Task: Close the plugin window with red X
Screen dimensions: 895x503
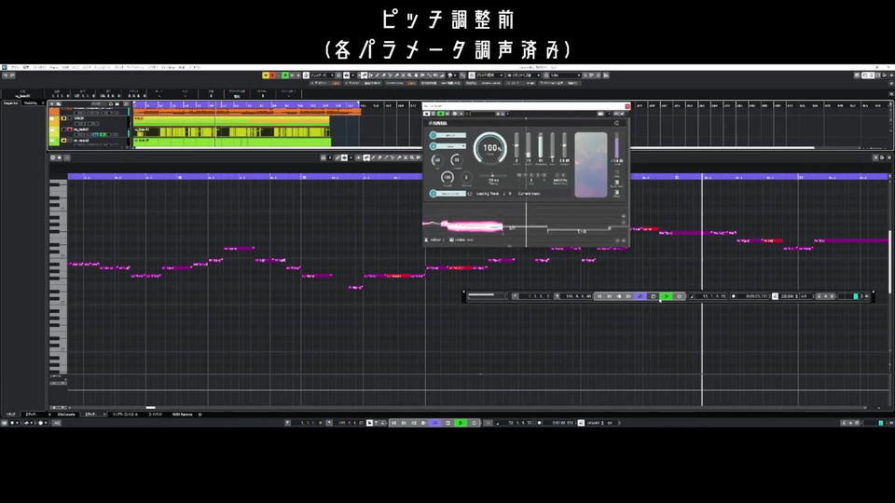Action: point(627,106)
